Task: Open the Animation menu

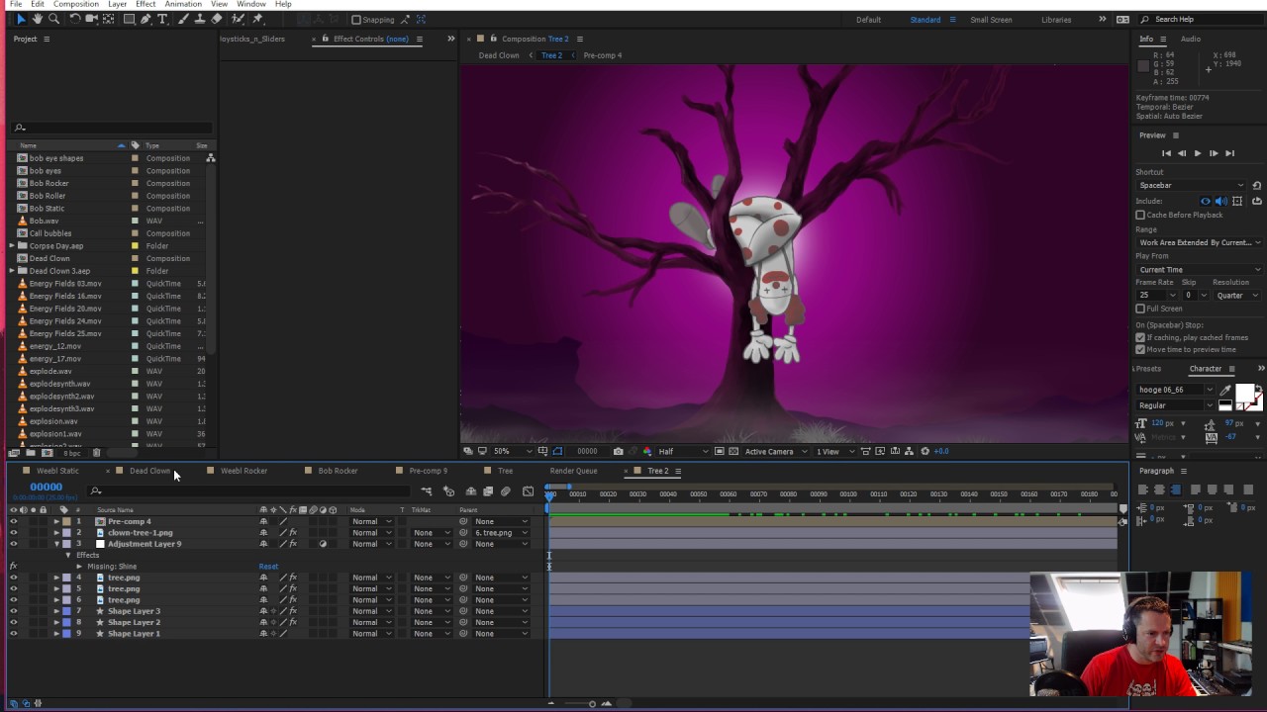Action: (183, 4)
